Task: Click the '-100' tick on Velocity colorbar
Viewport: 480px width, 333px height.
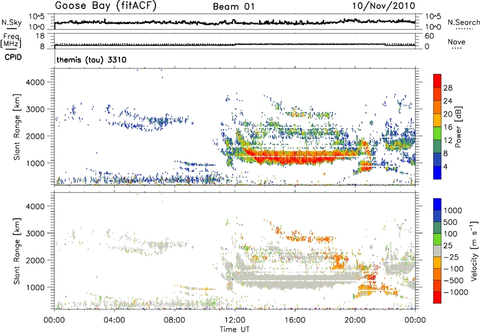Action: [x=454, y=269]
